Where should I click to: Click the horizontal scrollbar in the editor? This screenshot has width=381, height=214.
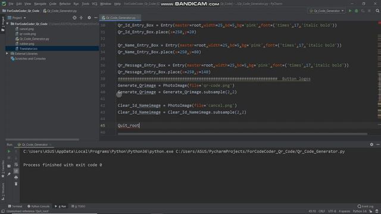[x=242, y=134]
